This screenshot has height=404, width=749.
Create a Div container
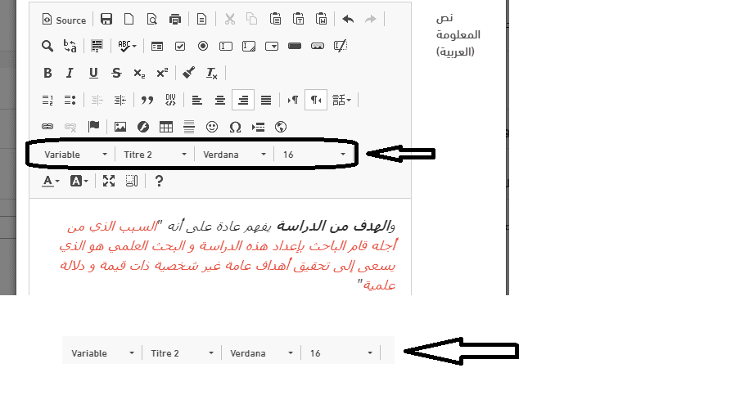tap(170, 100)
